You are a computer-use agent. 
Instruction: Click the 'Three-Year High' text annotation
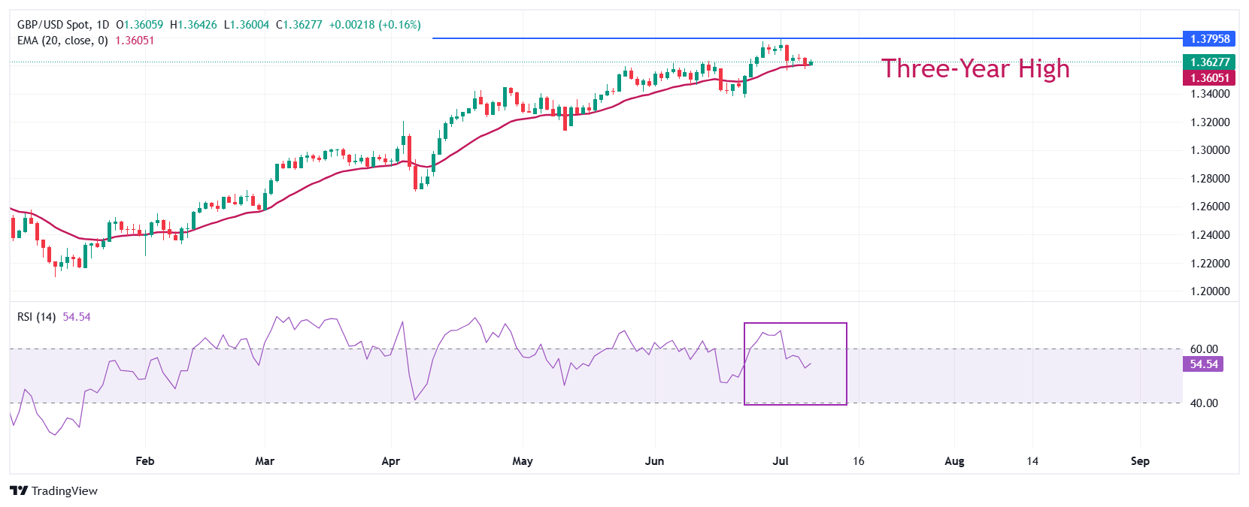[x=975, y=69]
